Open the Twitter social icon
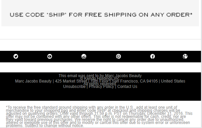The image size is (202, 128). pyautogui.click(x=16, y=56)
